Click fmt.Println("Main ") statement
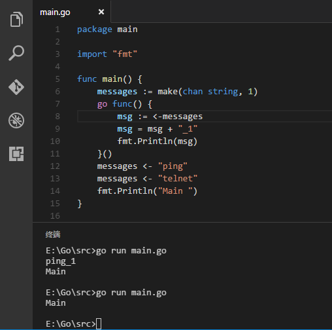 coord(147,191)
